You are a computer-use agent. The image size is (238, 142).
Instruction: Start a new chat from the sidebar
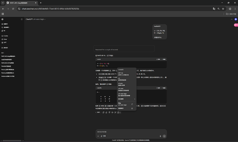tap(5, 24)
